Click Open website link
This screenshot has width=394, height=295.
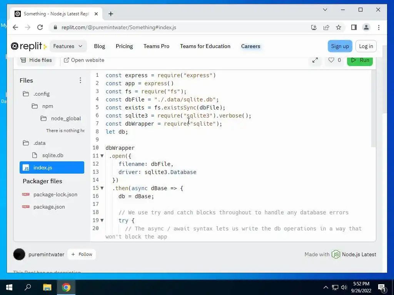point(84,60)
